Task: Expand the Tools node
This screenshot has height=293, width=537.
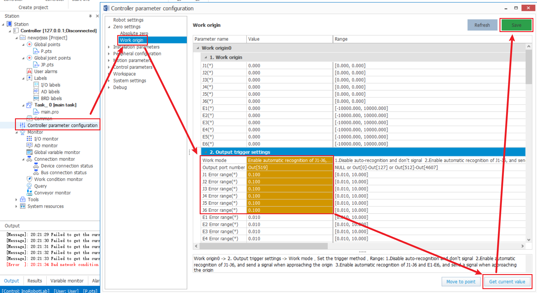Action: point(16,200)
